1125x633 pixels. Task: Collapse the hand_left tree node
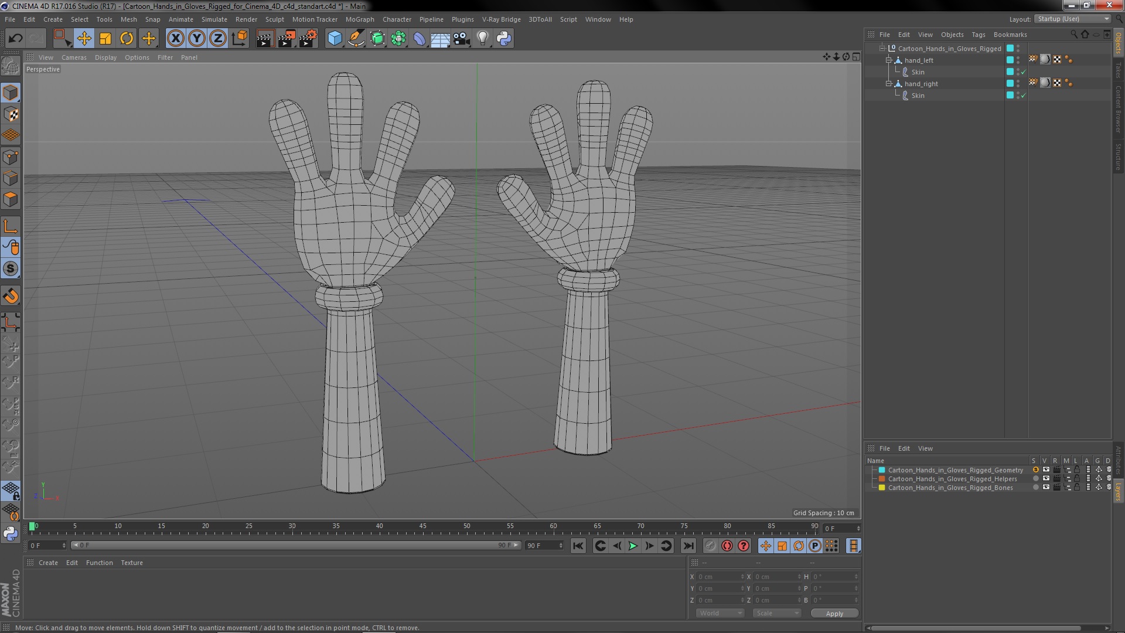click(x=889, y=60)
